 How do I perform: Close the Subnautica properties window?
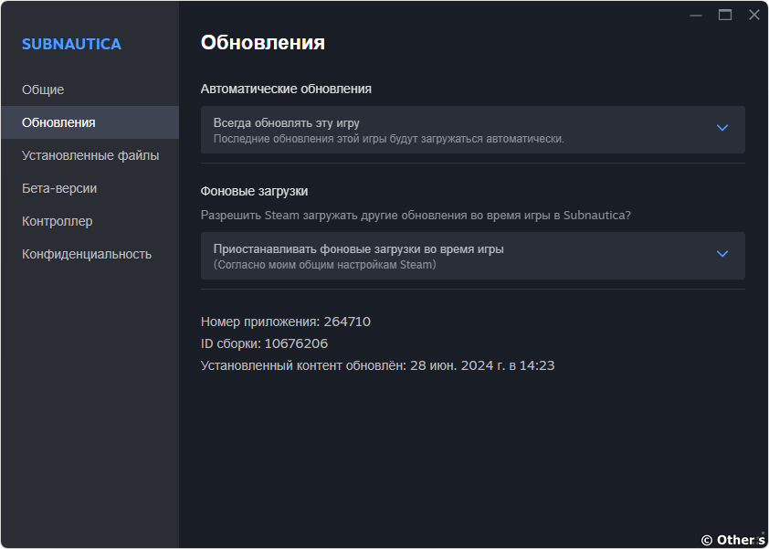pos(754,16)
